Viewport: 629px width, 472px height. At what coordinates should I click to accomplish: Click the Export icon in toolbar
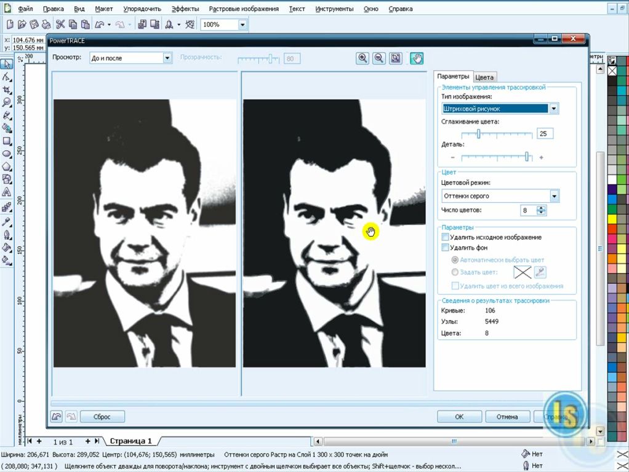[x=155, y=25]
